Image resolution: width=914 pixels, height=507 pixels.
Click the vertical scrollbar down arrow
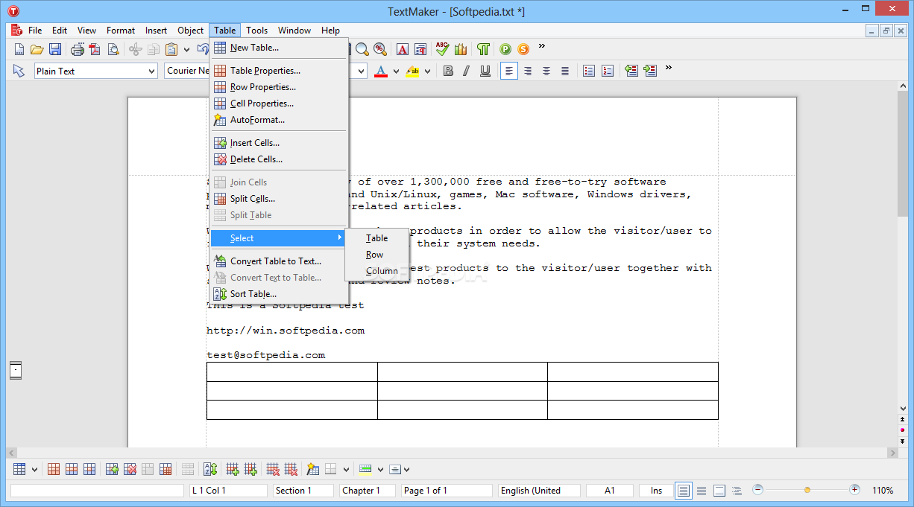coord(903,409)
